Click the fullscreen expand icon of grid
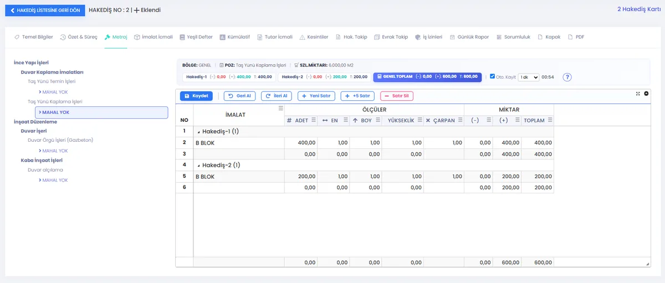Viewport: 665px width, 283px height. pyautogui.click(x=638, y=94)
